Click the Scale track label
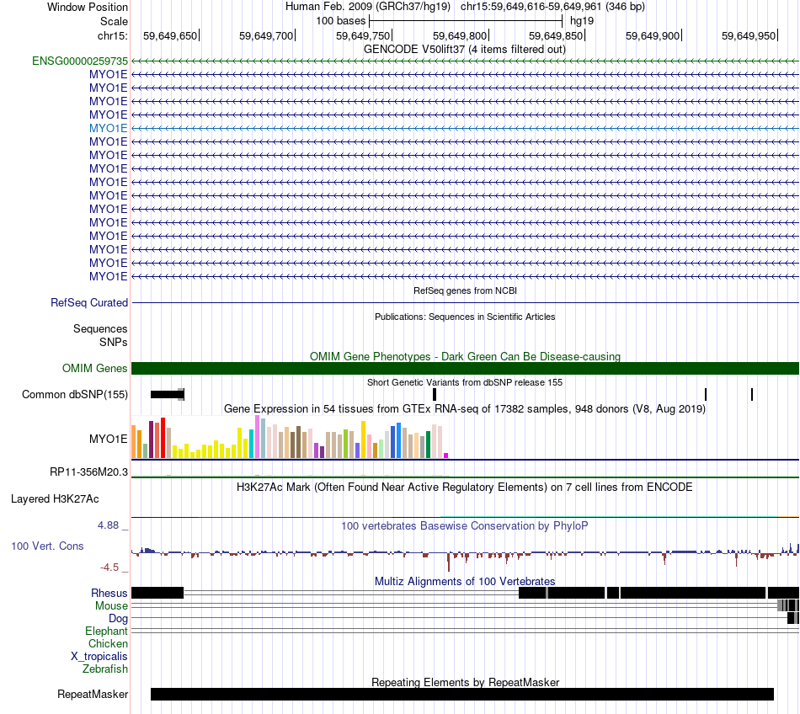800x714 pixels. pos(114,21)
